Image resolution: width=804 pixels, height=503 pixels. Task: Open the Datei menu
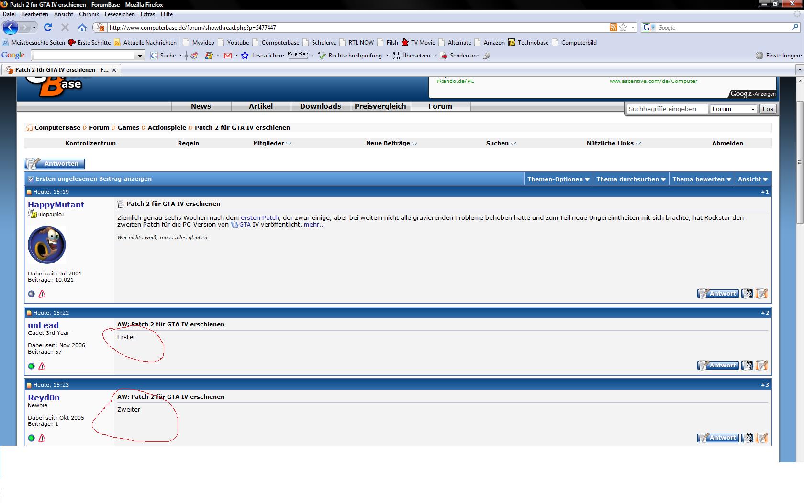[x=9, y=14]
